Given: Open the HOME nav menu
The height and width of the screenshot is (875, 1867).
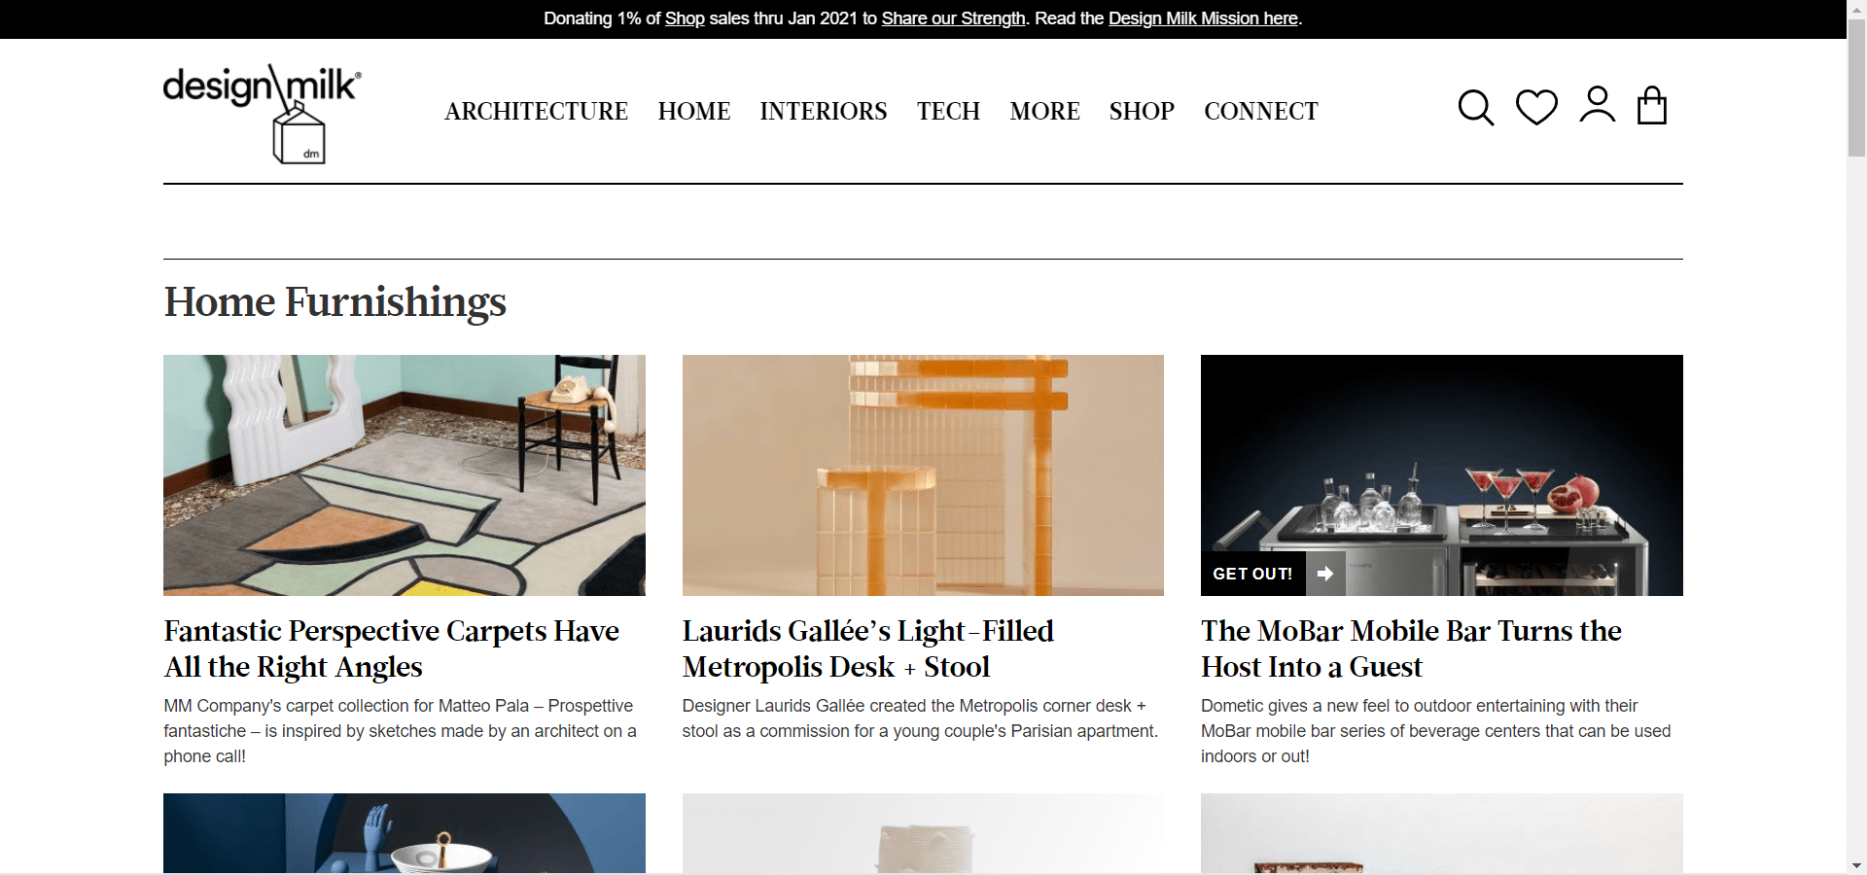Looking at the screenshot, I should [694, 111].
